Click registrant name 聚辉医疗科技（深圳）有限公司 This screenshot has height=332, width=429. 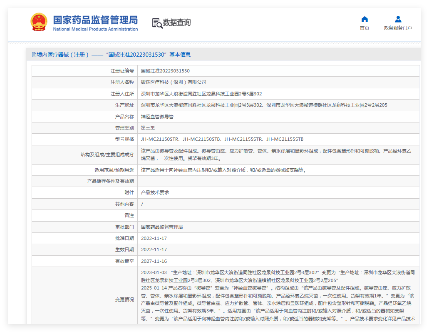(174, 82)
